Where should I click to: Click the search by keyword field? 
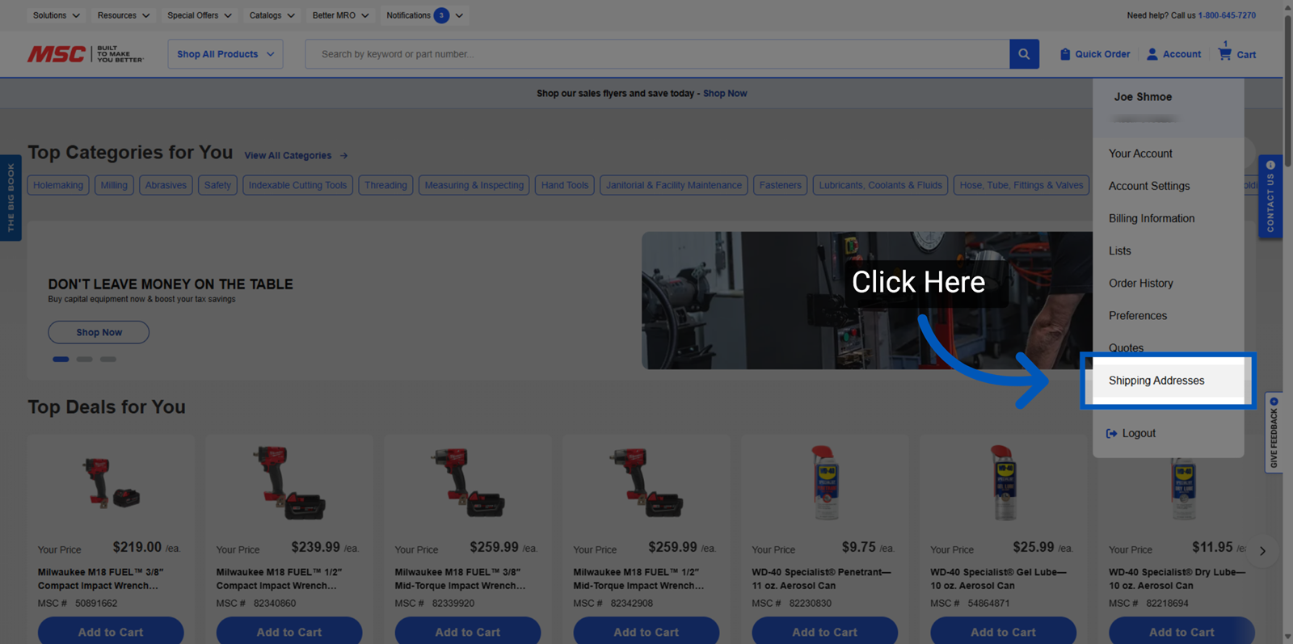657,54
